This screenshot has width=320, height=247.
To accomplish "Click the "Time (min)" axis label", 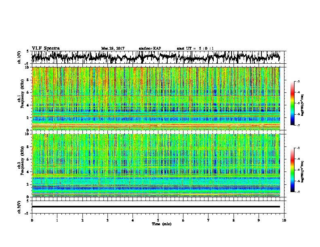I will (162, 224).
